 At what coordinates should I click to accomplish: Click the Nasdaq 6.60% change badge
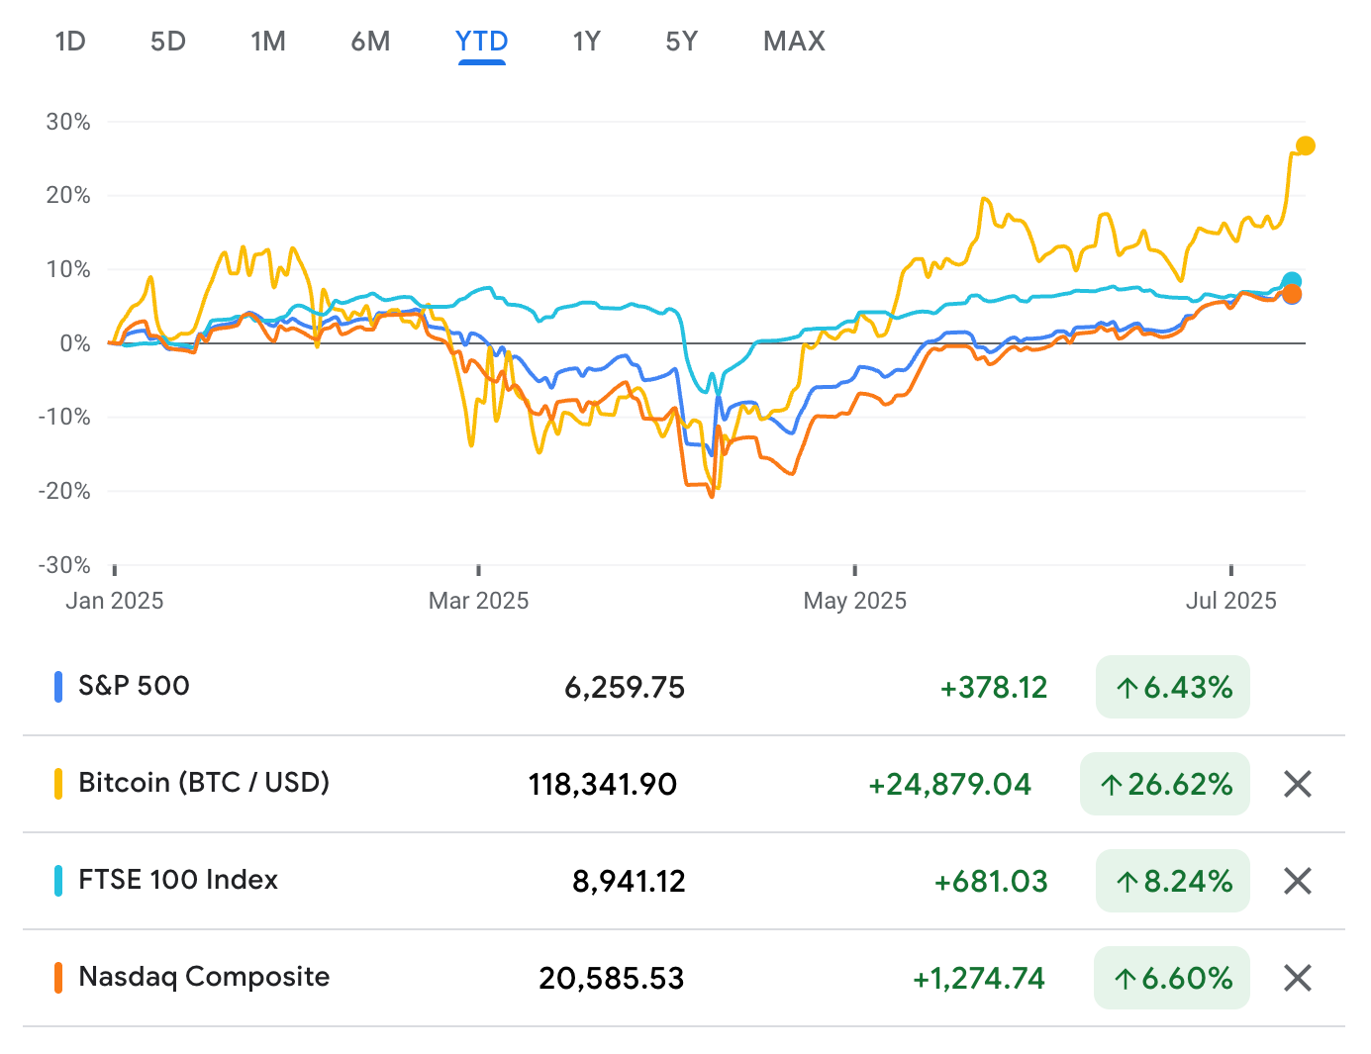coord(1172,979)
